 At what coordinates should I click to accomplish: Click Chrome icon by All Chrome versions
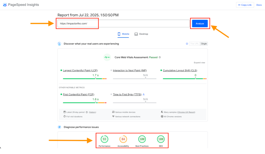point(162,116)
